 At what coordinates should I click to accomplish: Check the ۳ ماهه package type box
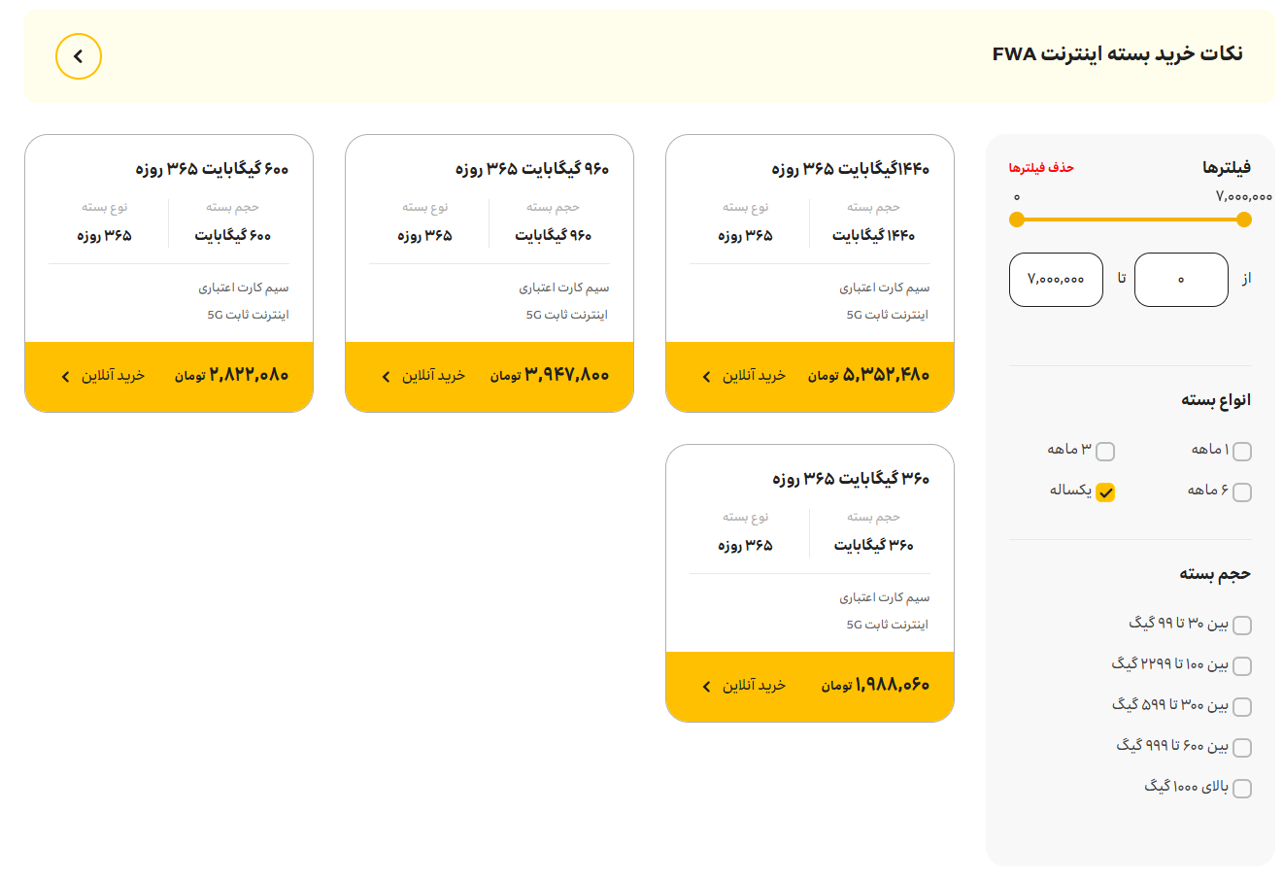coord(1105,452)
